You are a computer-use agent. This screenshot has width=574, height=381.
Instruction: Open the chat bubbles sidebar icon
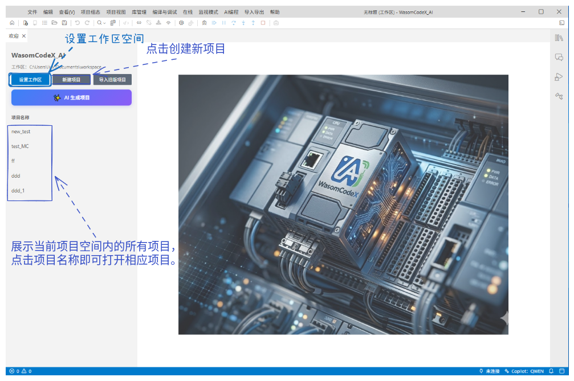559,58
